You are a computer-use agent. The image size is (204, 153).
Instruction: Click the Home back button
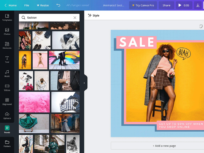(x=10, y=5)
